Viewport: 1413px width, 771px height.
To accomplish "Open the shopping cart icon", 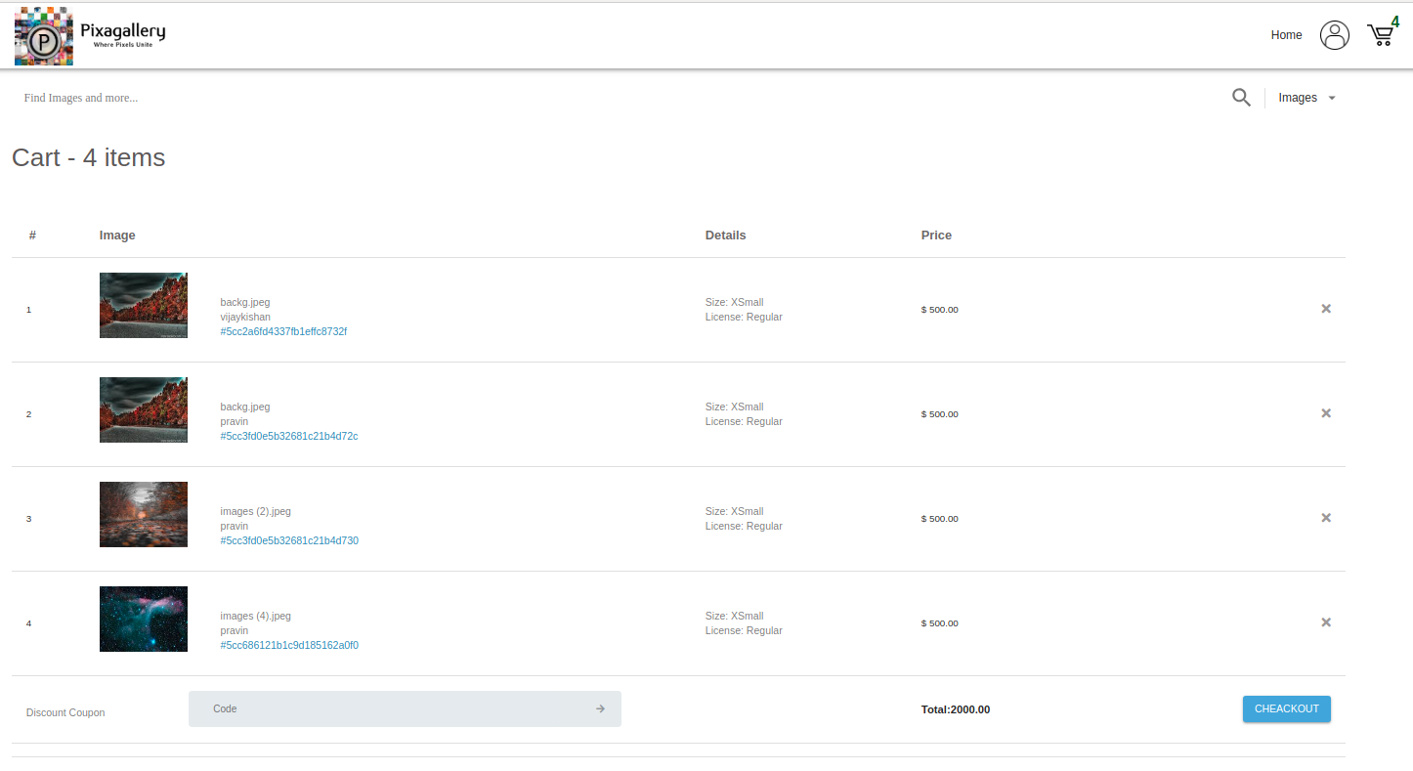I will pyautogui.click(x=1380, y=35).
